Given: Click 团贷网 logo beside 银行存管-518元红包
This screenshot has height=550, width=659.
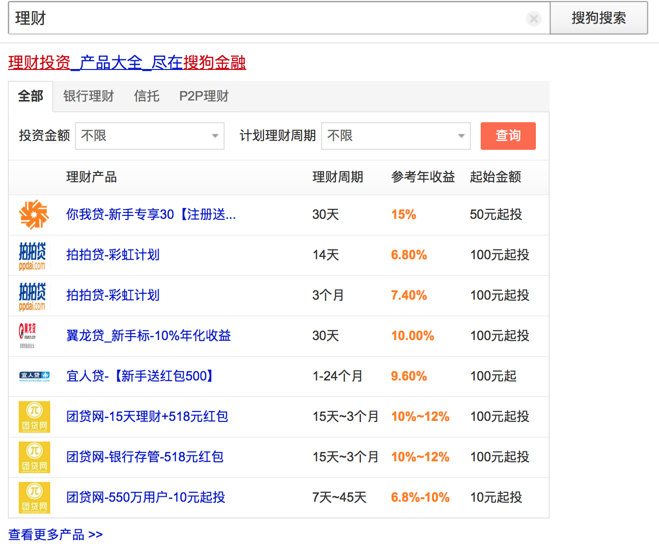Looking at the screenshot, I should (34, 457).
